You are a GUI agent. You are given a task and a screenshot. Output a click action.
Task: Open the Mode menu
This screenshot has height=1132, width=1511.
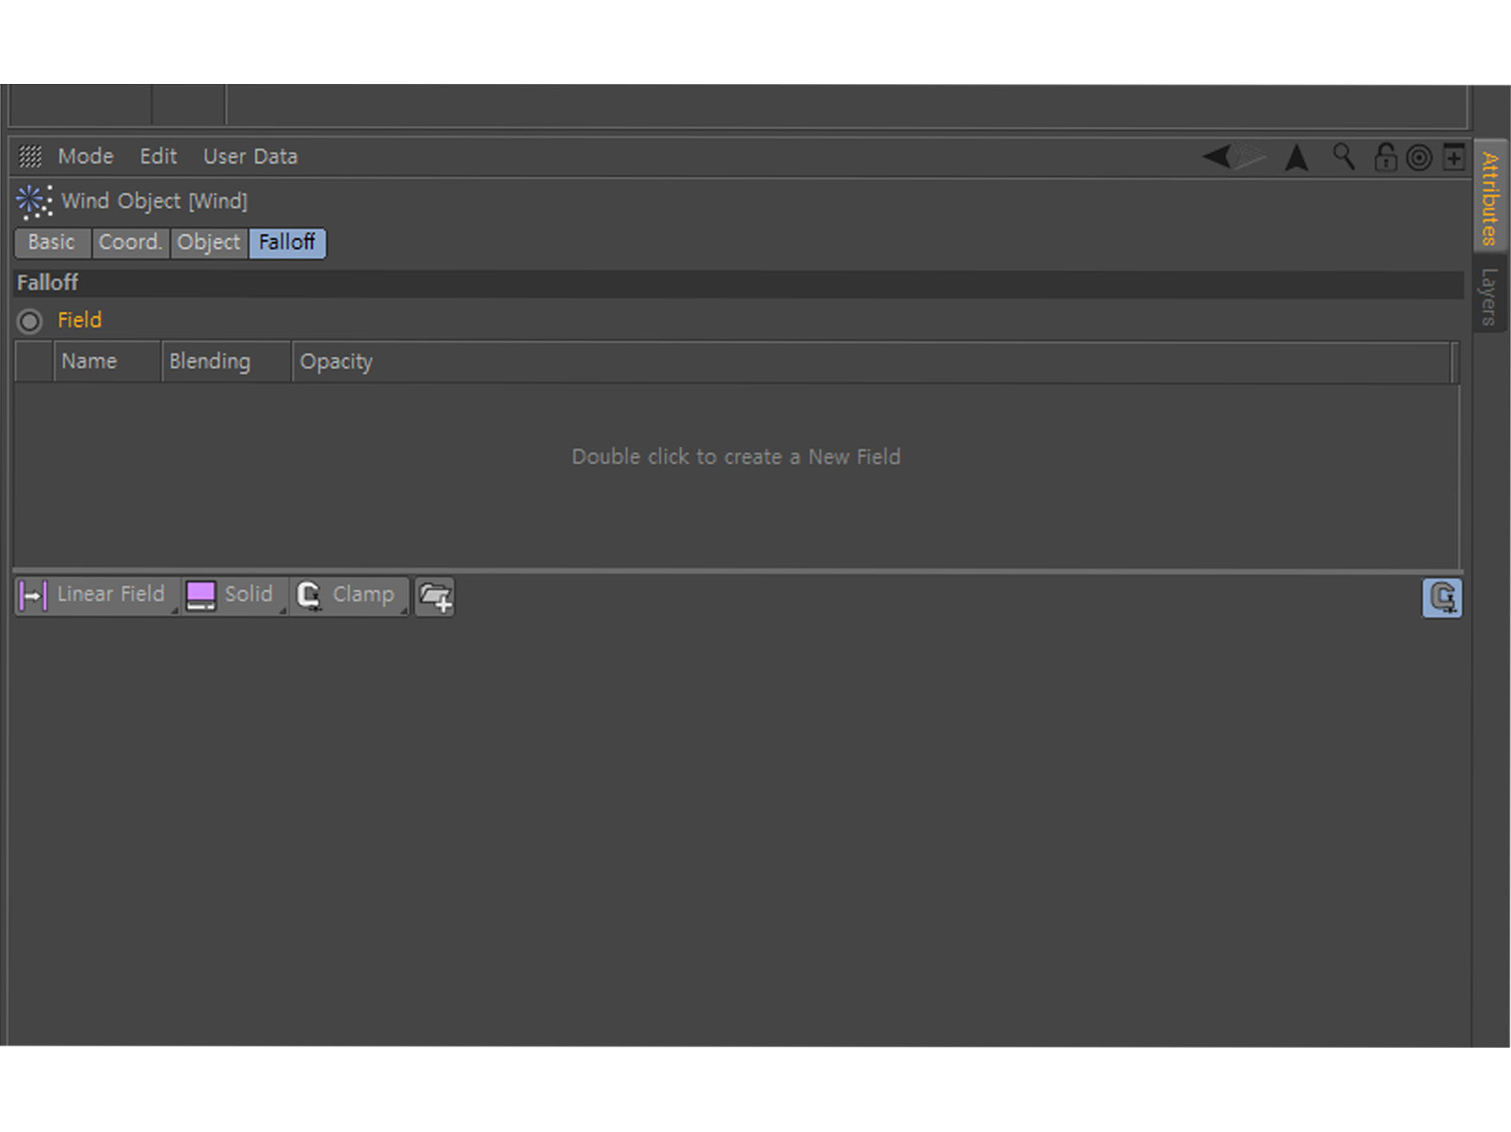pyautogui.click(x=86, y=157)
